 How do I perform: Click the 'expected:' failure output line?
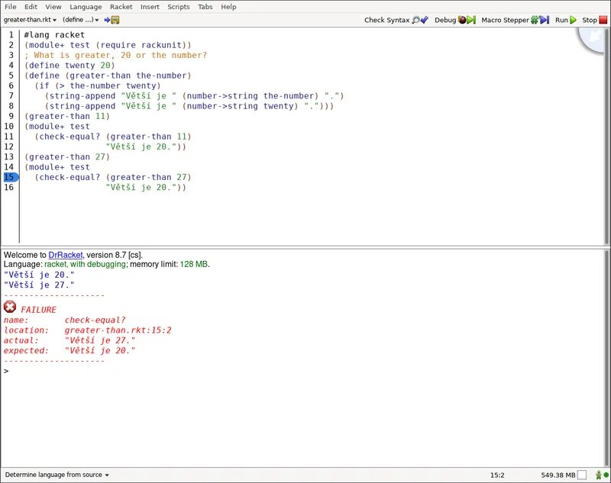coord(70,350)
